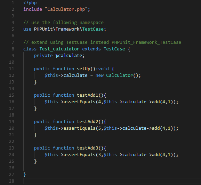Click the "Calculator.php" include string
Image resolution: width=201 pixels, height=185 pixels.
point(66,9)
